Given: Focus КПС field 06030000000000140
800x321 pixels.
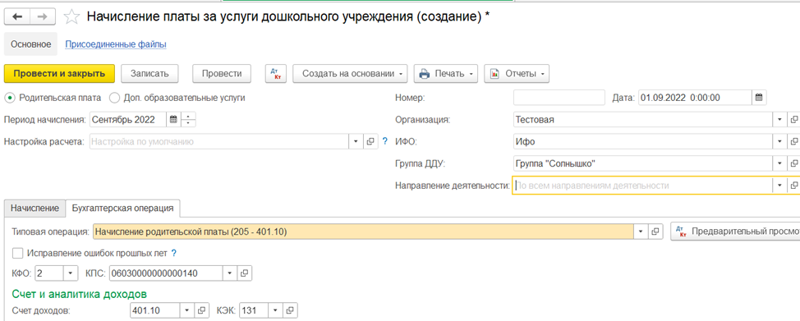Looking at the screenshot, I should point(166,273).
